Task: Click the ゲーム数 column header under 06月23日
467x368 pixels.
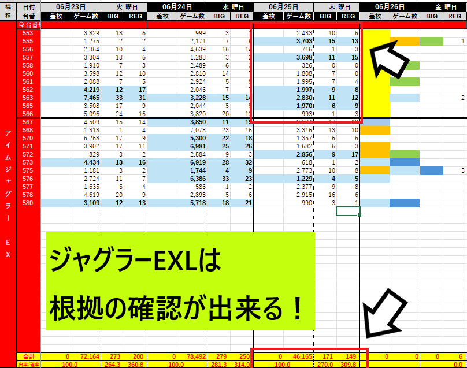Action: point(86,16)
